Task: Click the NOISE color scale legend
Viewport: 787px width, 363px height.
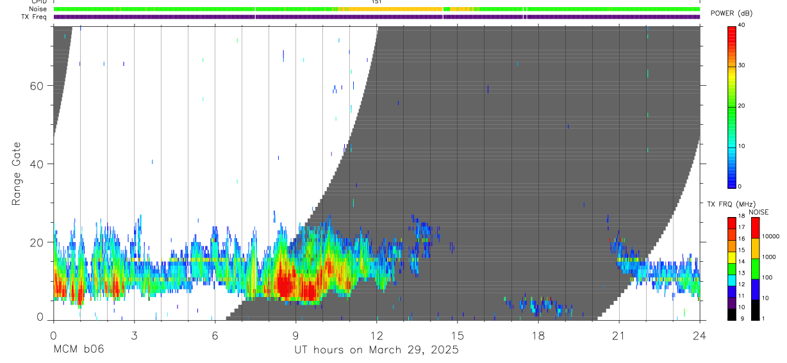Action: (755, 269)
